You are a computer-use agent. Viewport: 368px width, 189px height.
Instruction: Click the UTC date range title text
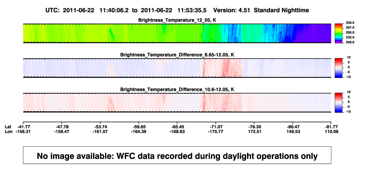pyautogui.click(x=177, y=10)
